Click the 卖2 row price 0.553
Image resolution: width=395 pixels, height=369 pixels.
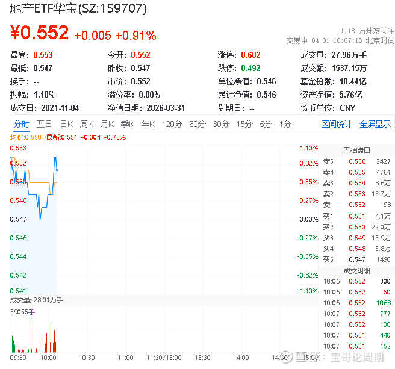357,194
